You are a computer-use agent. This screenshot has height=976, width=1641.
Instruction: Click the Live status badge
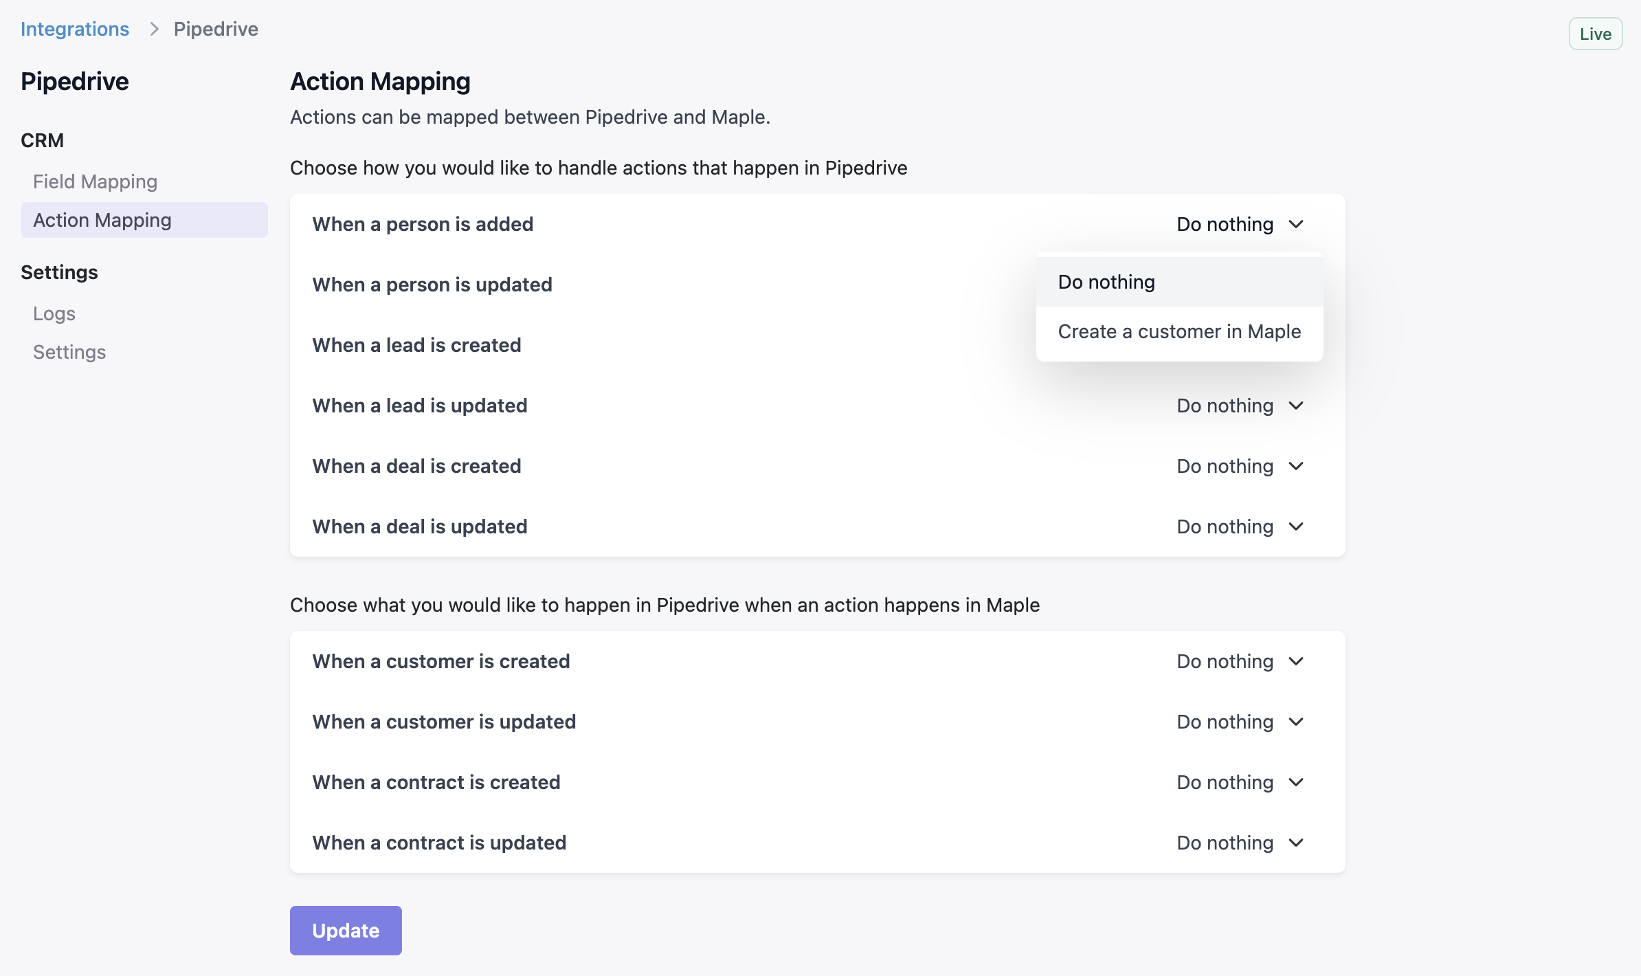(x=1595, y=34)
